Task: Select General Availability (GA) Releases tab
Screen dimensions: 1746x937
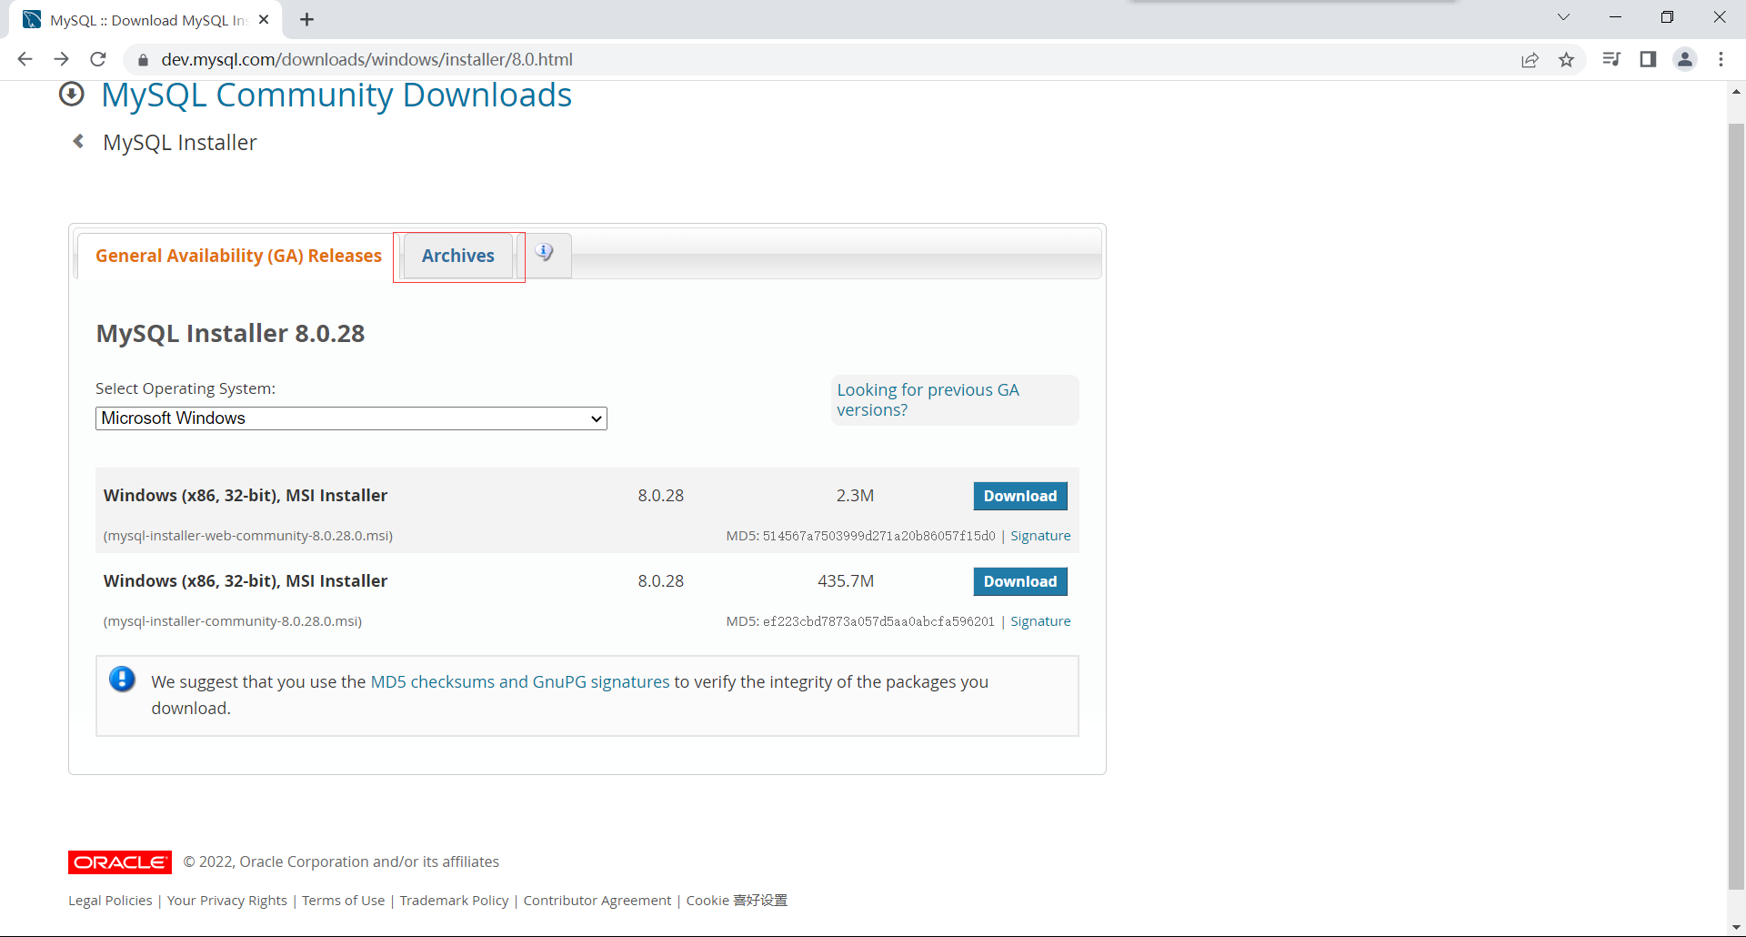Action: point(238,256)
